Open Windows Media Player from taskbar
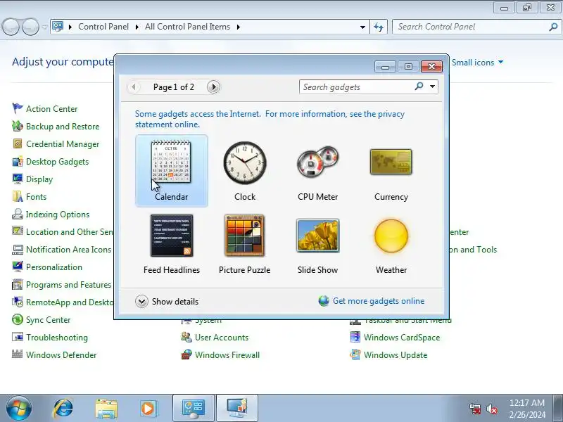 pos(148,409)
